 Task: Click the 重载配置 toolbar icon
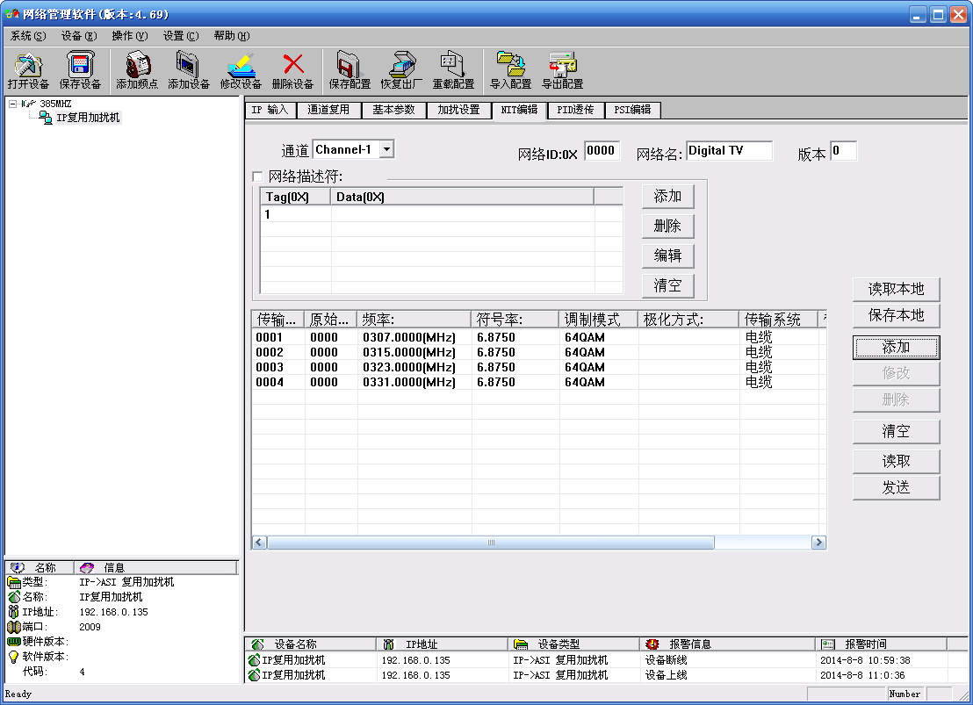coord(453,65)
